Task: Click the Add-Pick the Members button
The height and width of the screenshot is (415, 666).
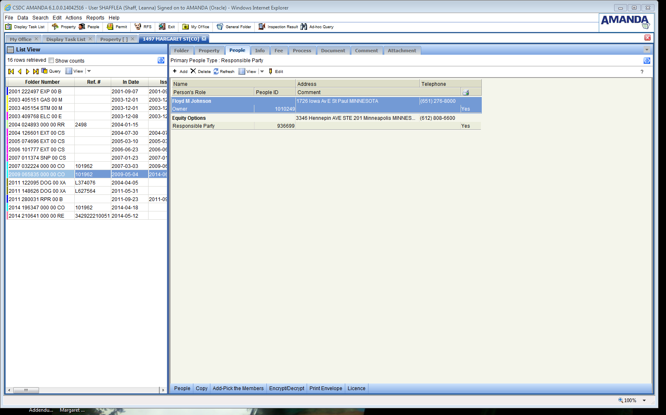Action: tap(238, 388)
